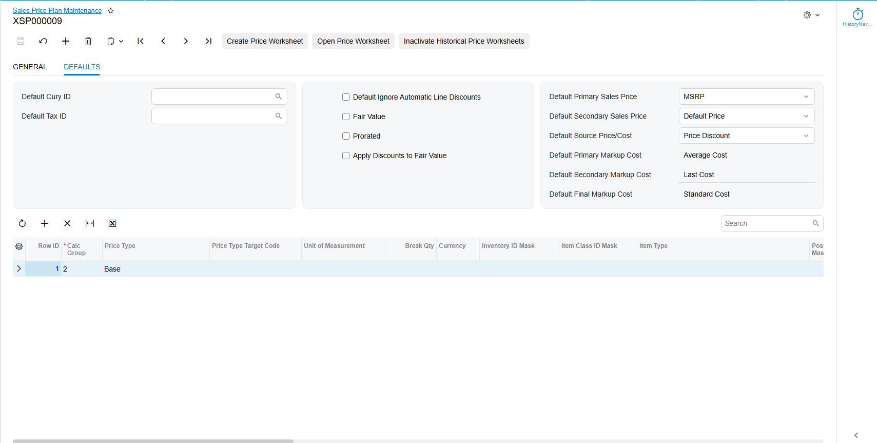877x443 pixels.
Task: Undo changes with the cancel arrow icon
Action: (x=43, y=41)
